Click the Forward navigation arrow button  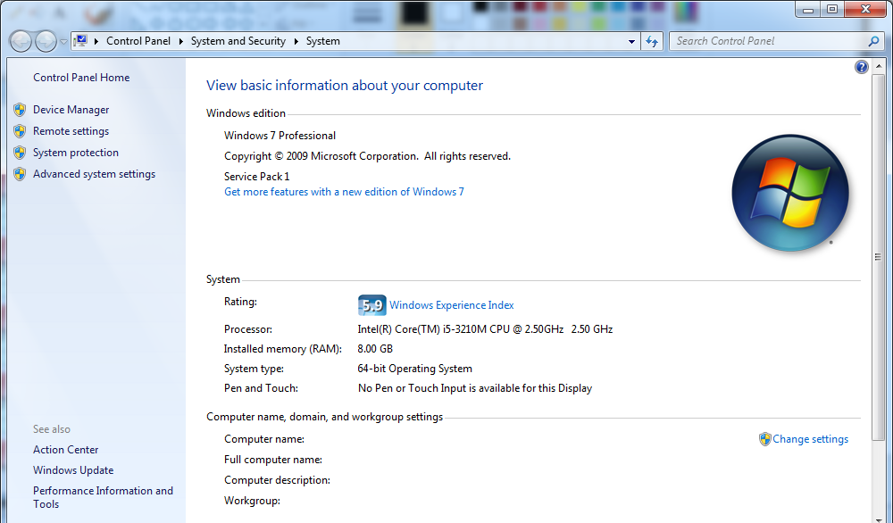pyautogui.click(x=45, y=41)
